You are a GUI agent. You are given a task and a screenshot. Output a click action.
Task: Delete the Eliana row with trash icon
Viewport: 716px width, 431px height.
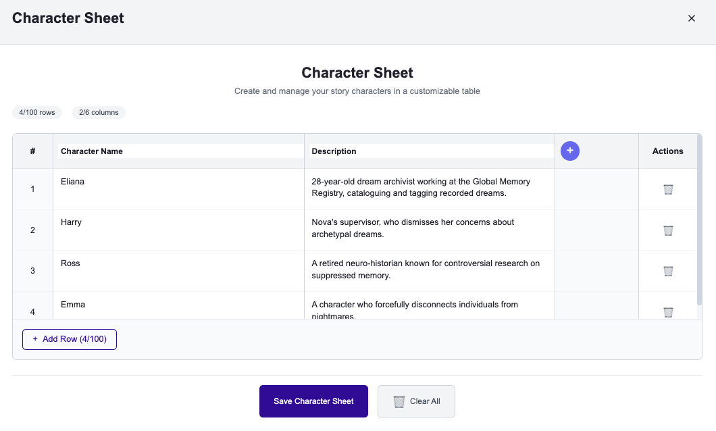pyautogui.click(x=668, y=189)
